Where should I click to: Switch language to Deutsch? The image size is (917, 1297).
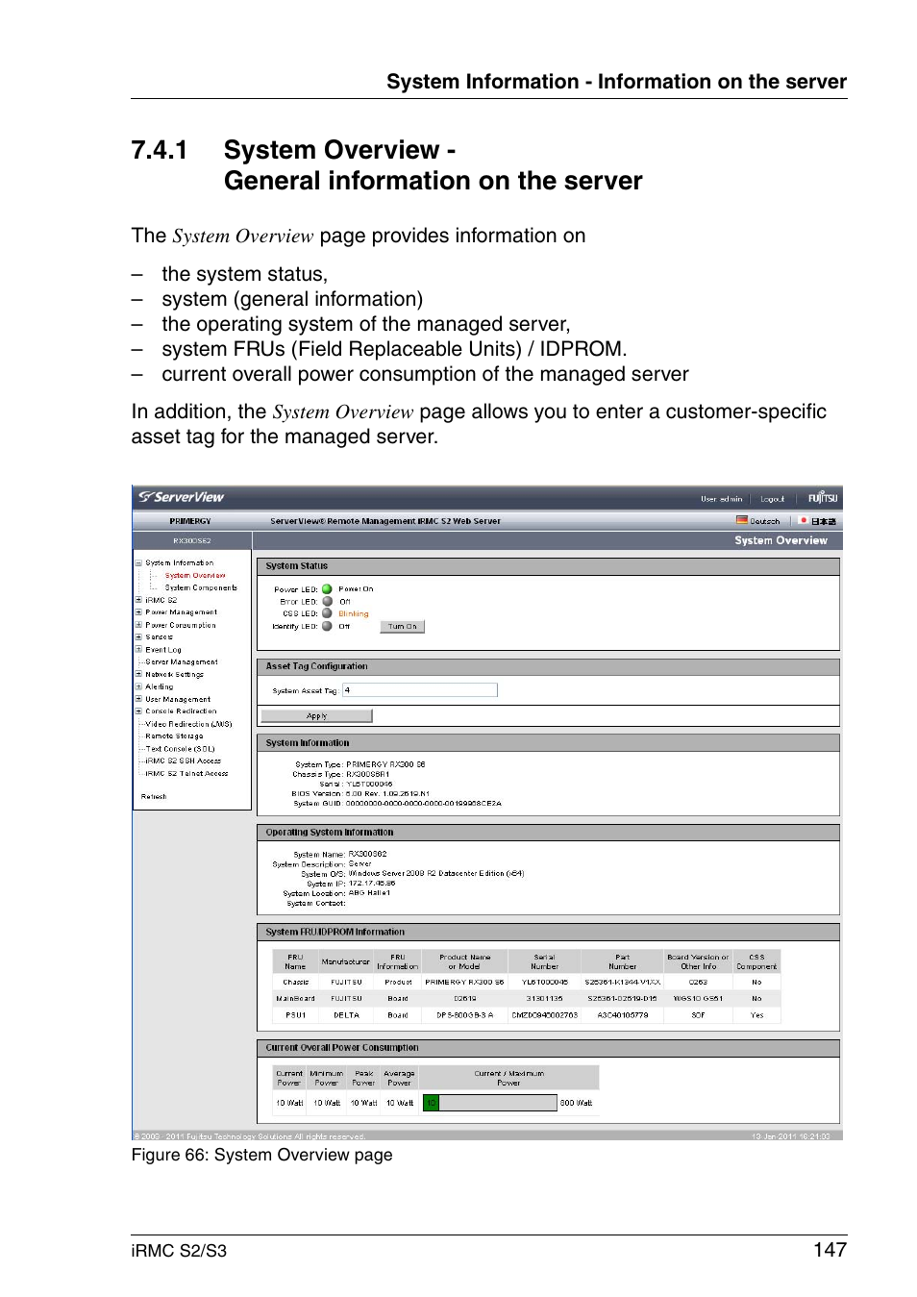point(765,521)
